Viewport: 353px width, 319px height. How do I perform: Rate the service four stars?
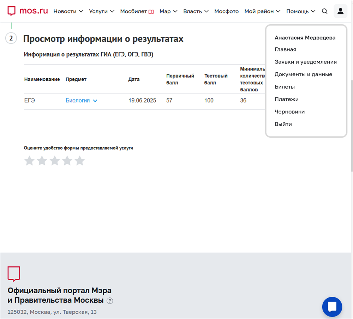pyautogui.click(x=67, y=161)
